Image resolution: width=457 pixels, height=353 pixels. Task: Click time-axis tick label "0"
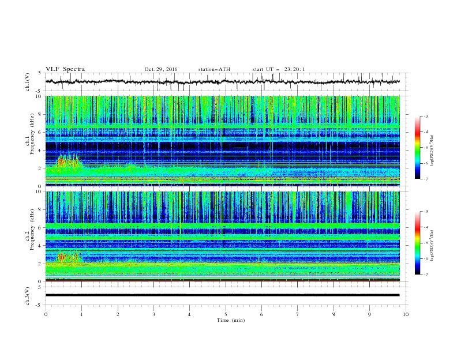point(46,314)
